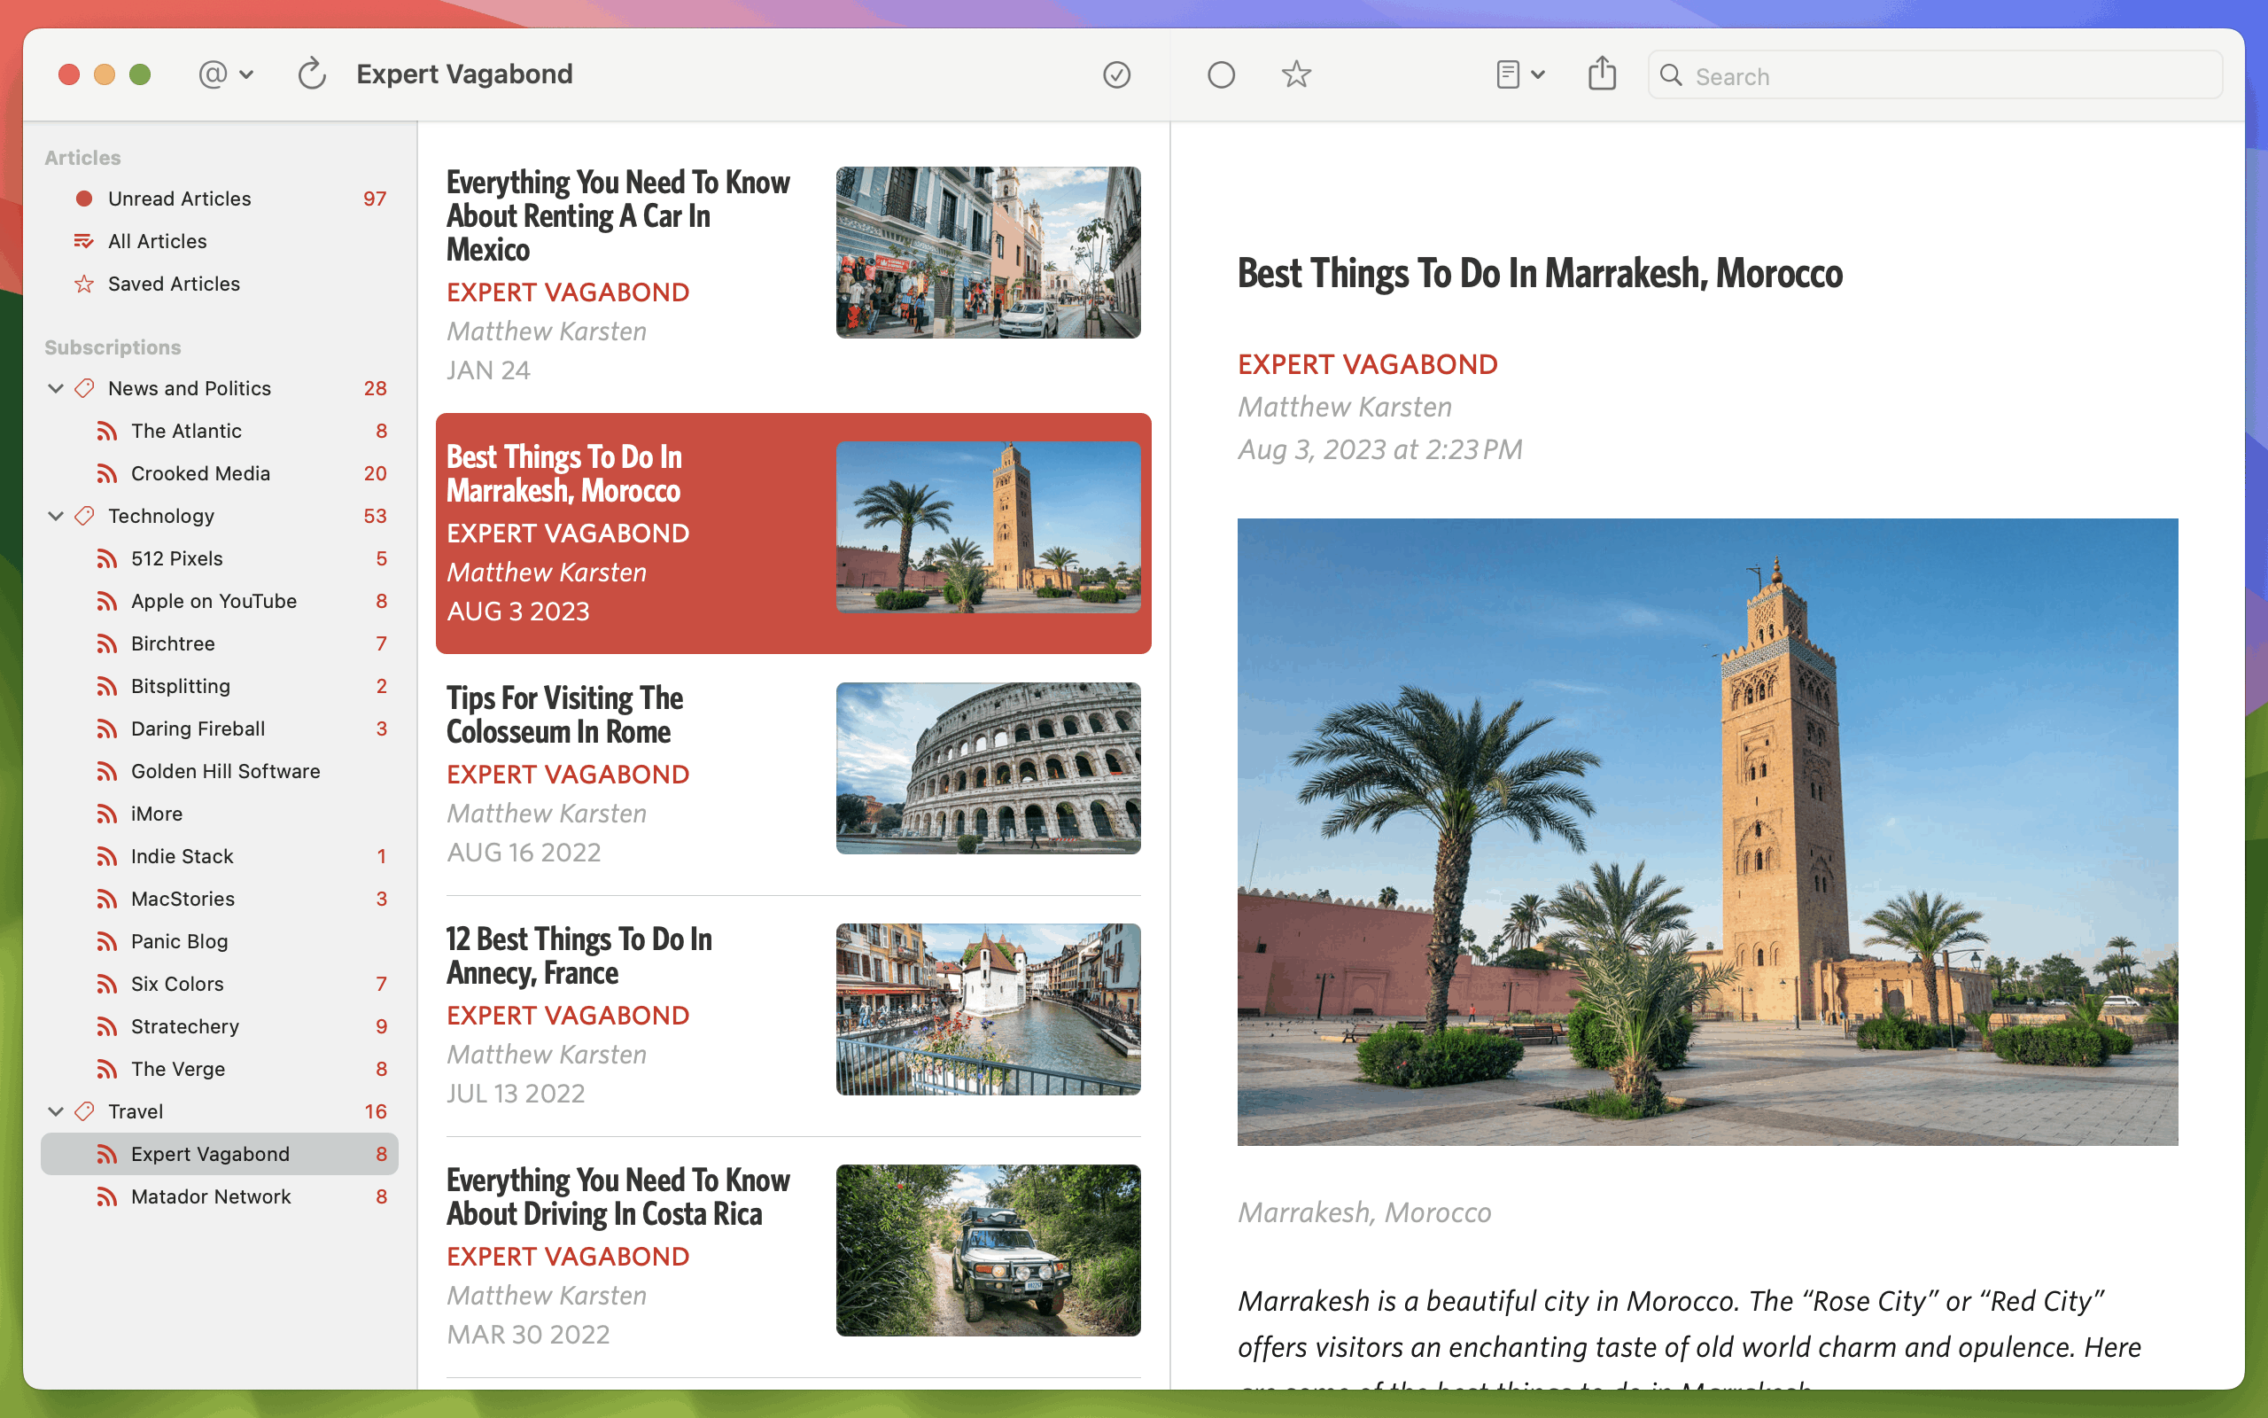Viewport: 2268px width, 1418px height.
Task: Mark all as read checkmark icon
Action: 1116,74
